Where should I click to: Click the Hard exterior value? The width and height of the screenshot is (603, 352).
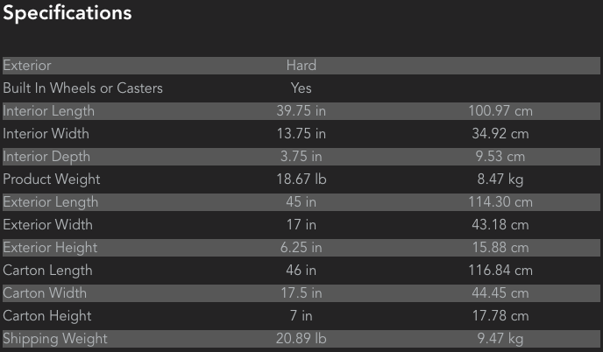click(x=301, y=66)
